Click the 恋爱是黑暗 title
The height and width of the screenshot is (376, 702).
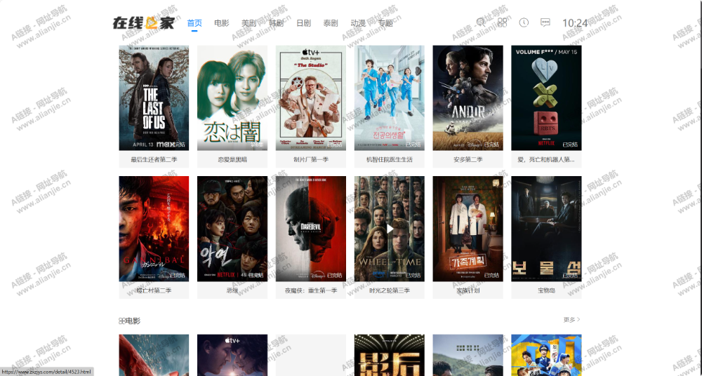click(x=232, y=159)
